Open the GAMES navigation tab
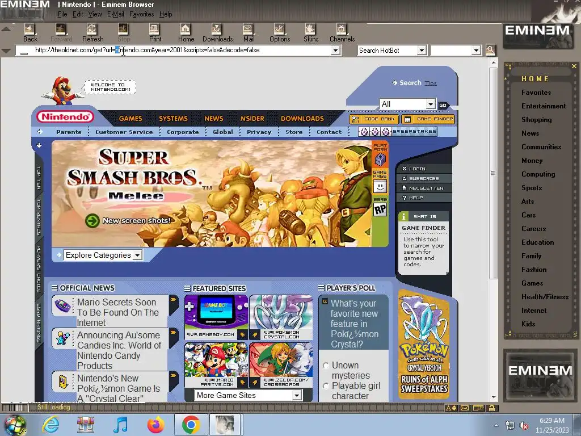The height and width of the screenshot is (436, 581). pyautogui.click(x=130, y=119)
